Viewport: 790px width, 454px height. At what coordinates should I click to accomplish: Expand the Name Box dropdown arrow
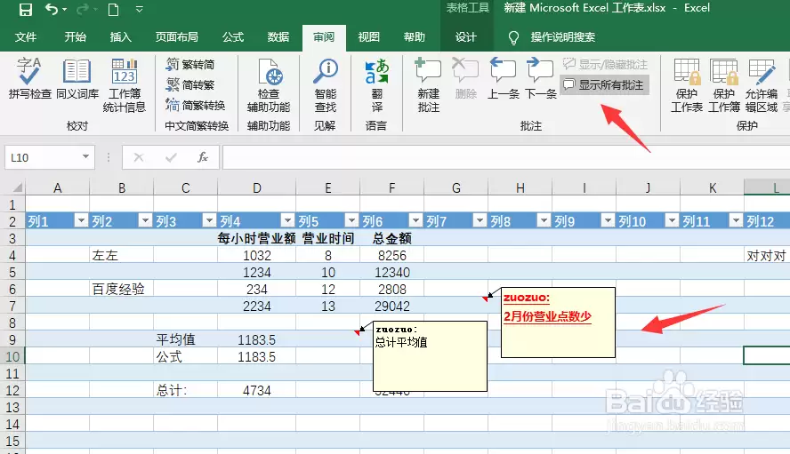[x=86, y=157]
